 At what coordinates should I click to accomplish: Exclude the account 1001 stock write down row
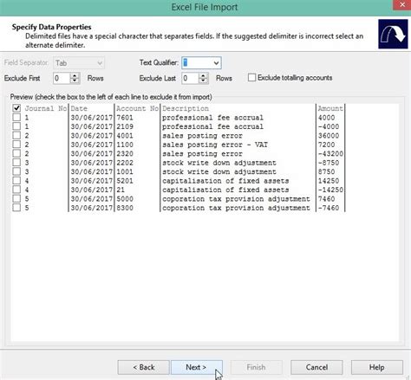click(16, 171)
